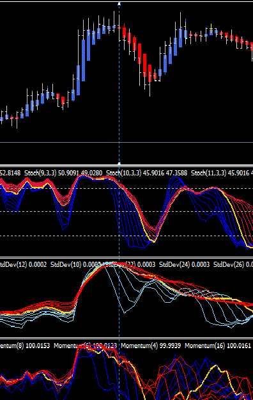This screenshot has height=400, width=253.
Task: Grab the top handle of the vertical line
Action: (x=119, y=4)
